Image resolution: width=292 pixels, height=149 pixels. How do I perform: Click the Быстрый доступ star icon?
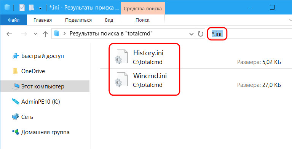16,56
